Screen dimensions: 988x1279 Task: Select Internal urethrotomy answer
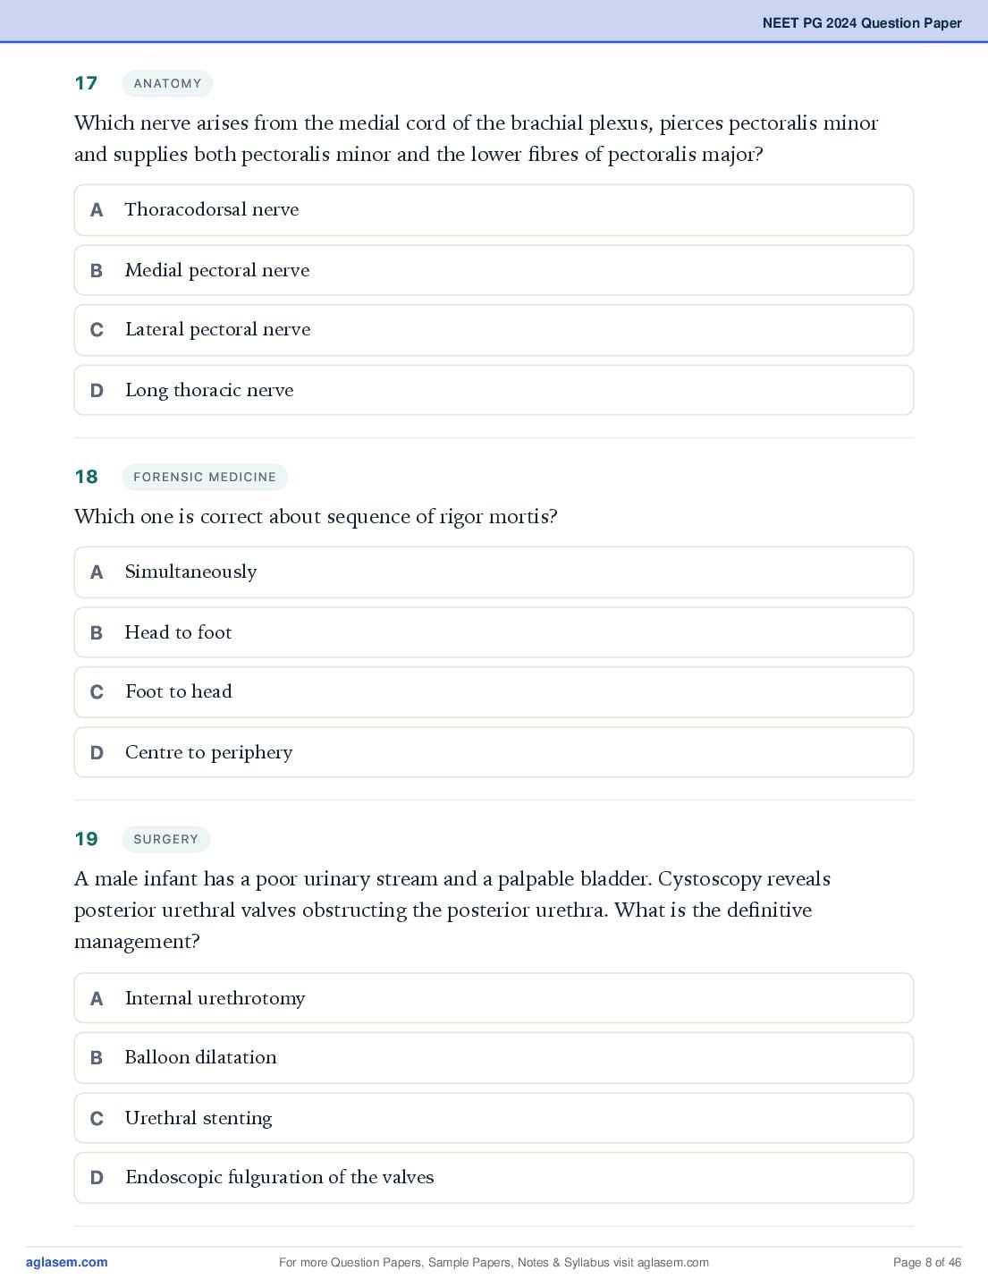pos(494,998)
